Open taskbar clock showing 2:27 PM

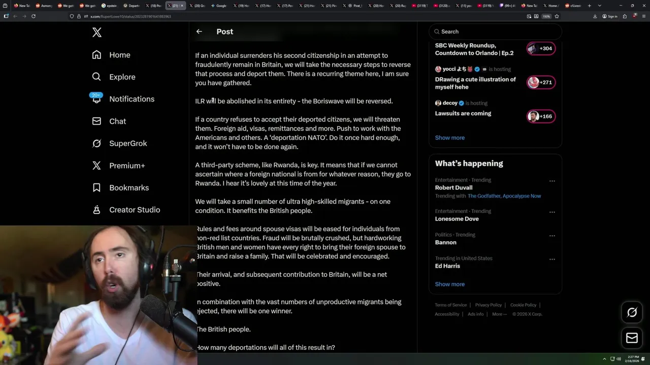tap(632, 359)
